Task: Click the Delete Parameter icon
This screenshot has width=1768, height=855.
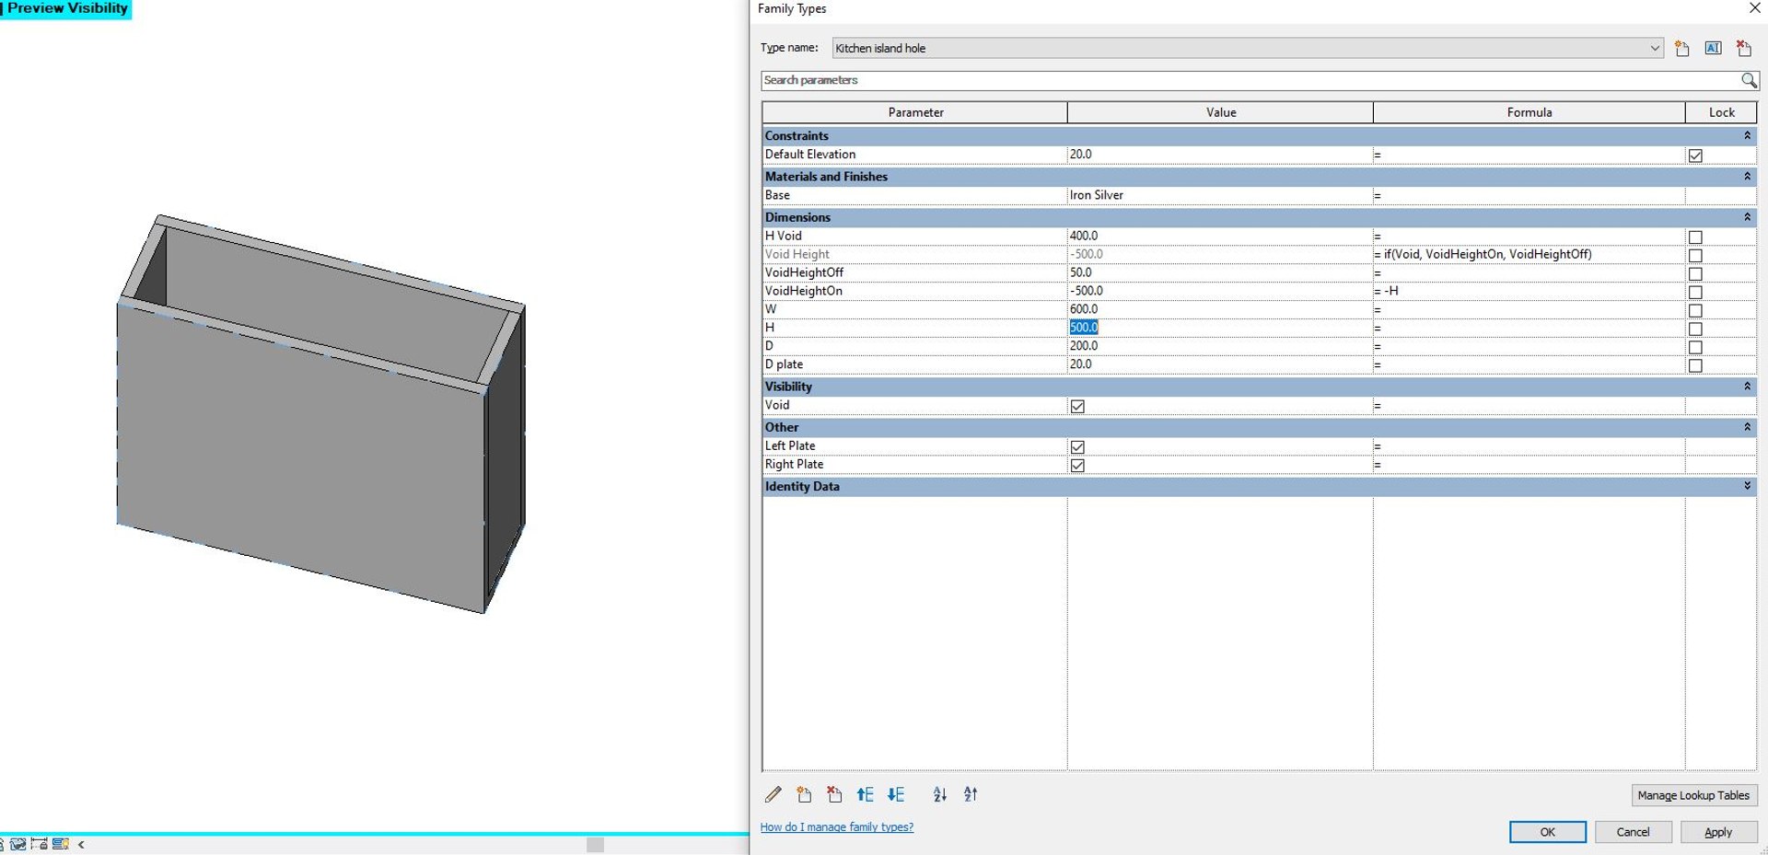Action: (x=834, y=794)
